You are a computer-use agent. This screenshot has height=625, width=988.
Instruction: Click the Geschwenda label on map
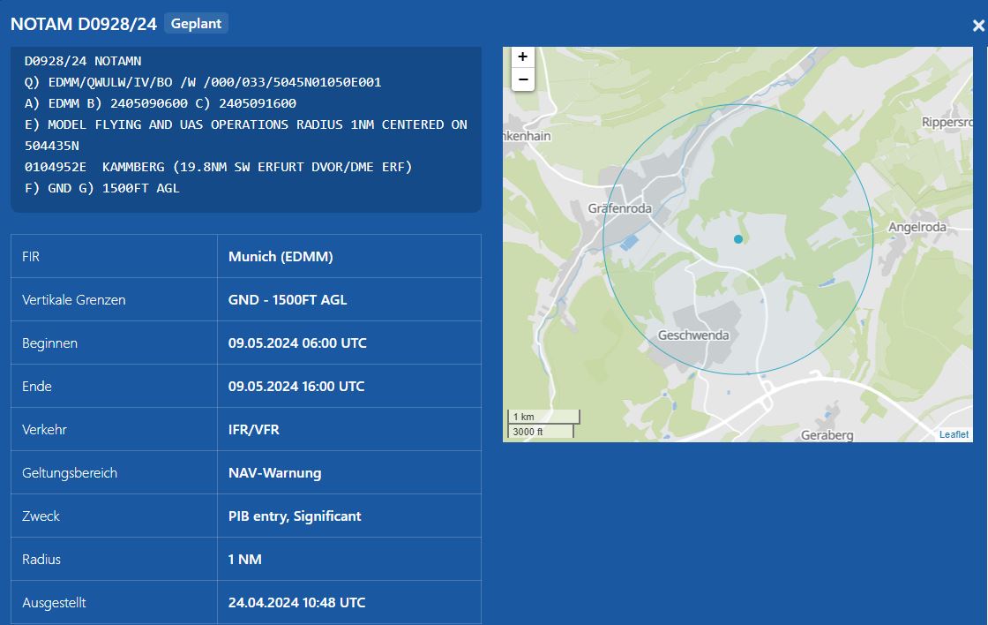pyautogui.click(x=693, y=335)
